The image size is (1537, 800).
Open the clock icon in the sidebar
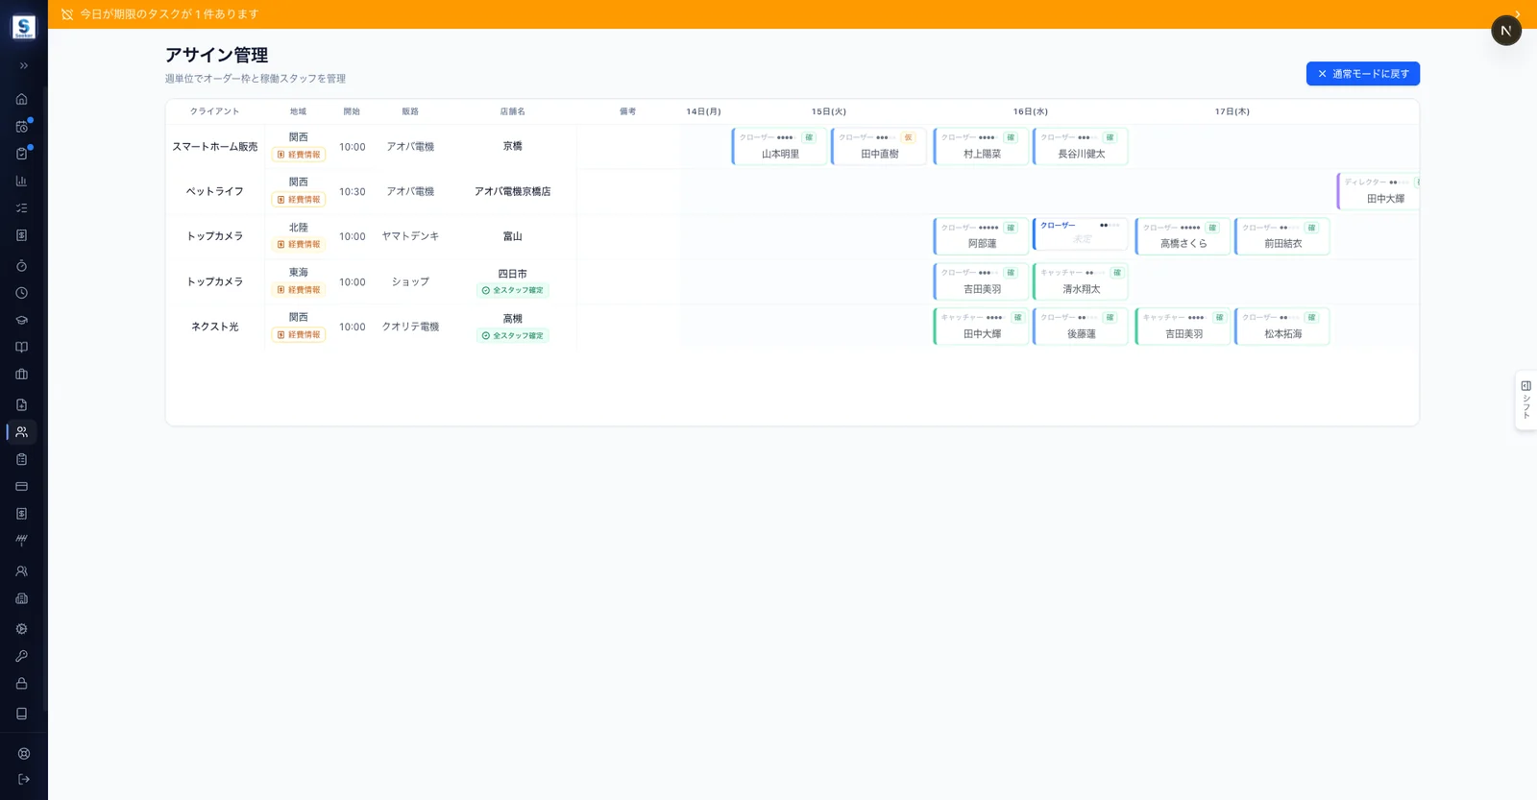point(21,293)
